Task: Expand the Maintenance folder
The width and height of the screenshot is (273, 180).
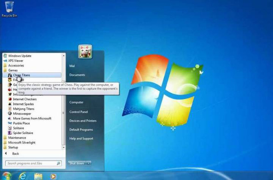Action: point(17,137)
